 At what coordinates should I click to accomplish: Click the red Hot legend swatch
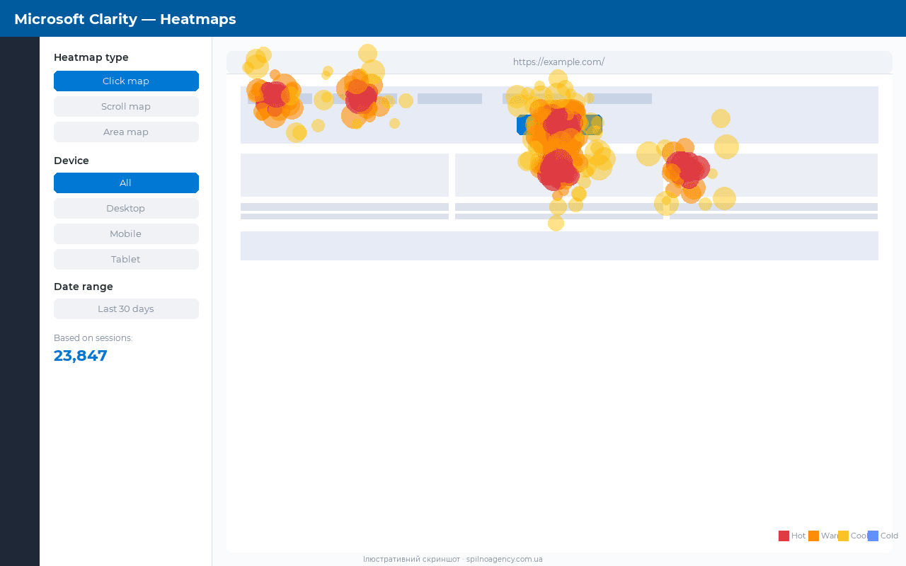(784, 536)
